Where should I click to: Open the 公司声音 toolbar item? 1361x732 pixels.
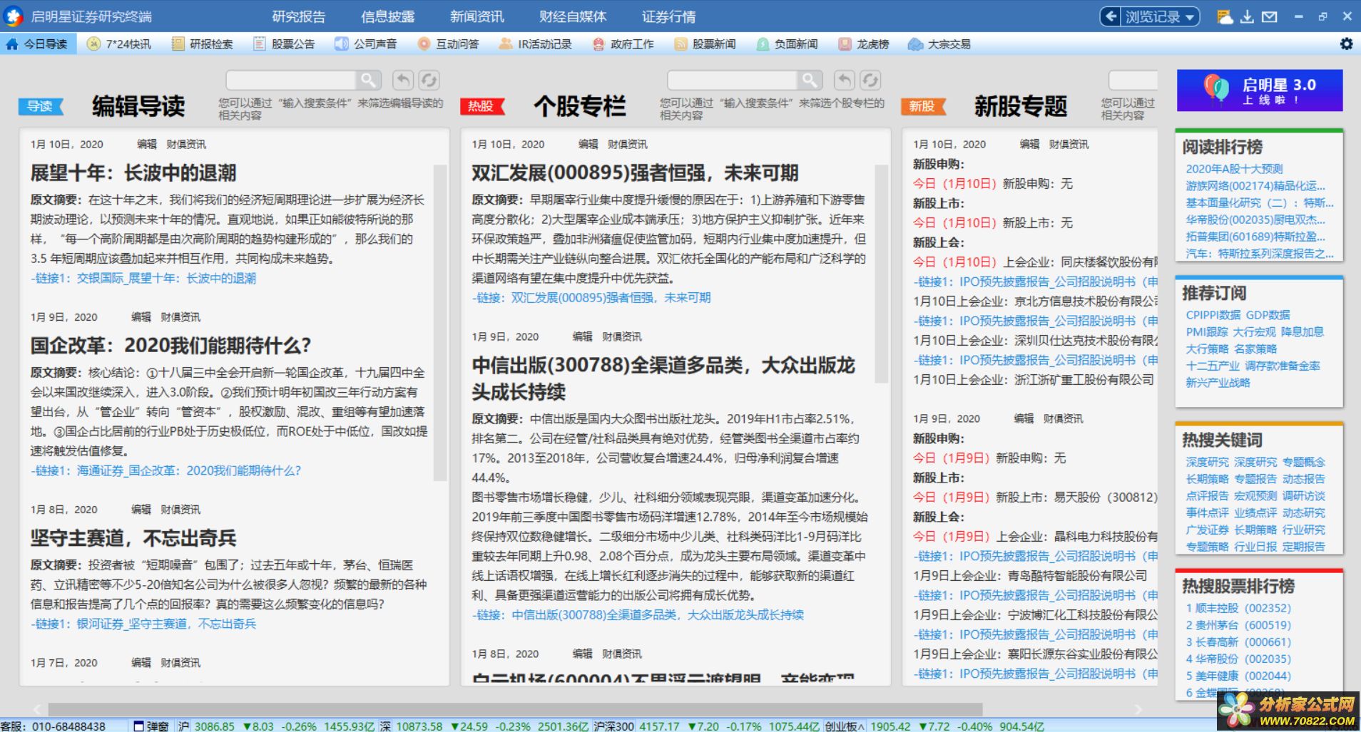[x=367, y=44]
